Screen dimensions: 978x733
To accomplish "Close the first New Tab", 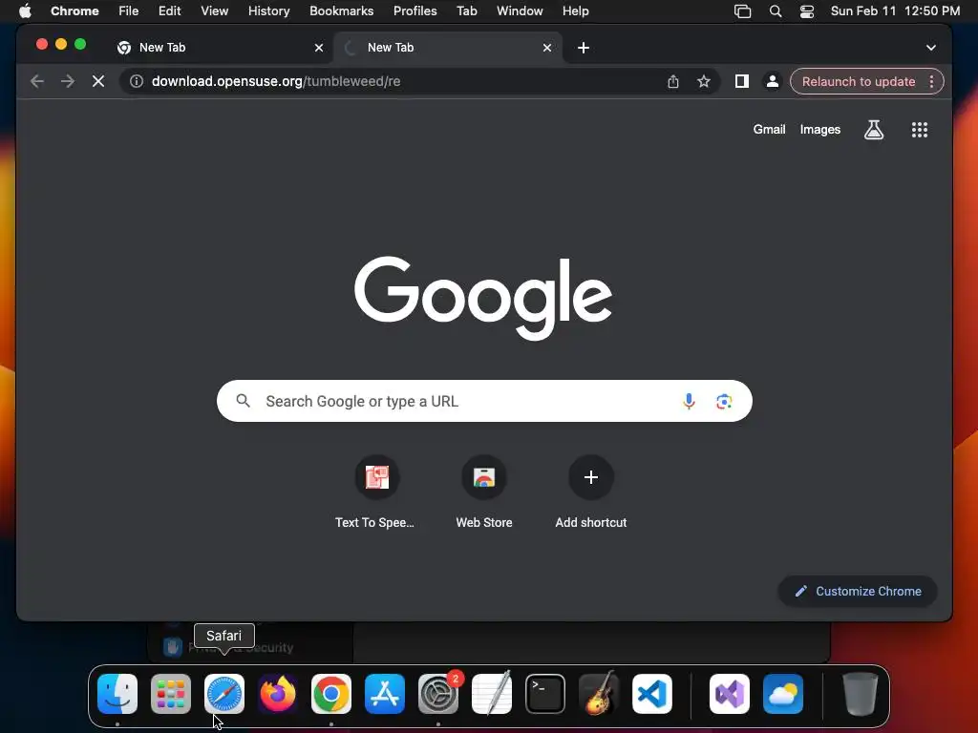I will 319,48.
